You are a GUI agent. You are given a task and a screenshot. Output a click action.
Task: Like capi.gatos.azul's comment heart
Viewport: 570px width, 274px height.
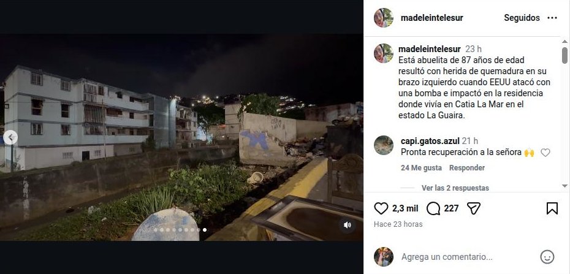545,153
